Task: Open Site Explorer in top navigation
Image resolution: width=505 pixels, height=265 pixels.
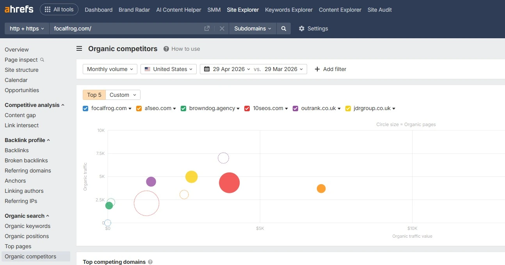Action: click(x=243, y=10)
